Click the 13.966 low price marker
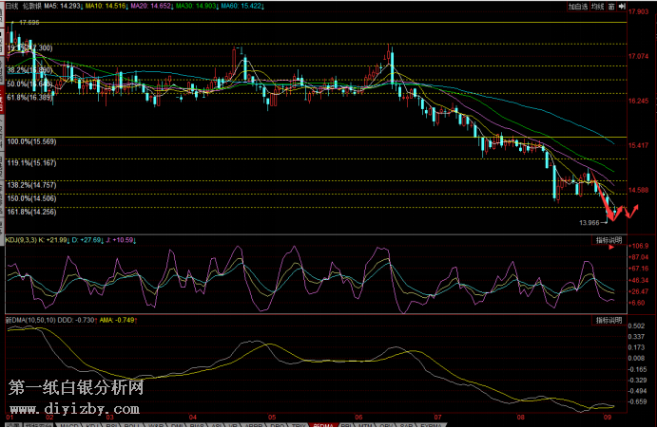Image resolution: width=657 pixels, height=428 pixels. click(589, 222)
